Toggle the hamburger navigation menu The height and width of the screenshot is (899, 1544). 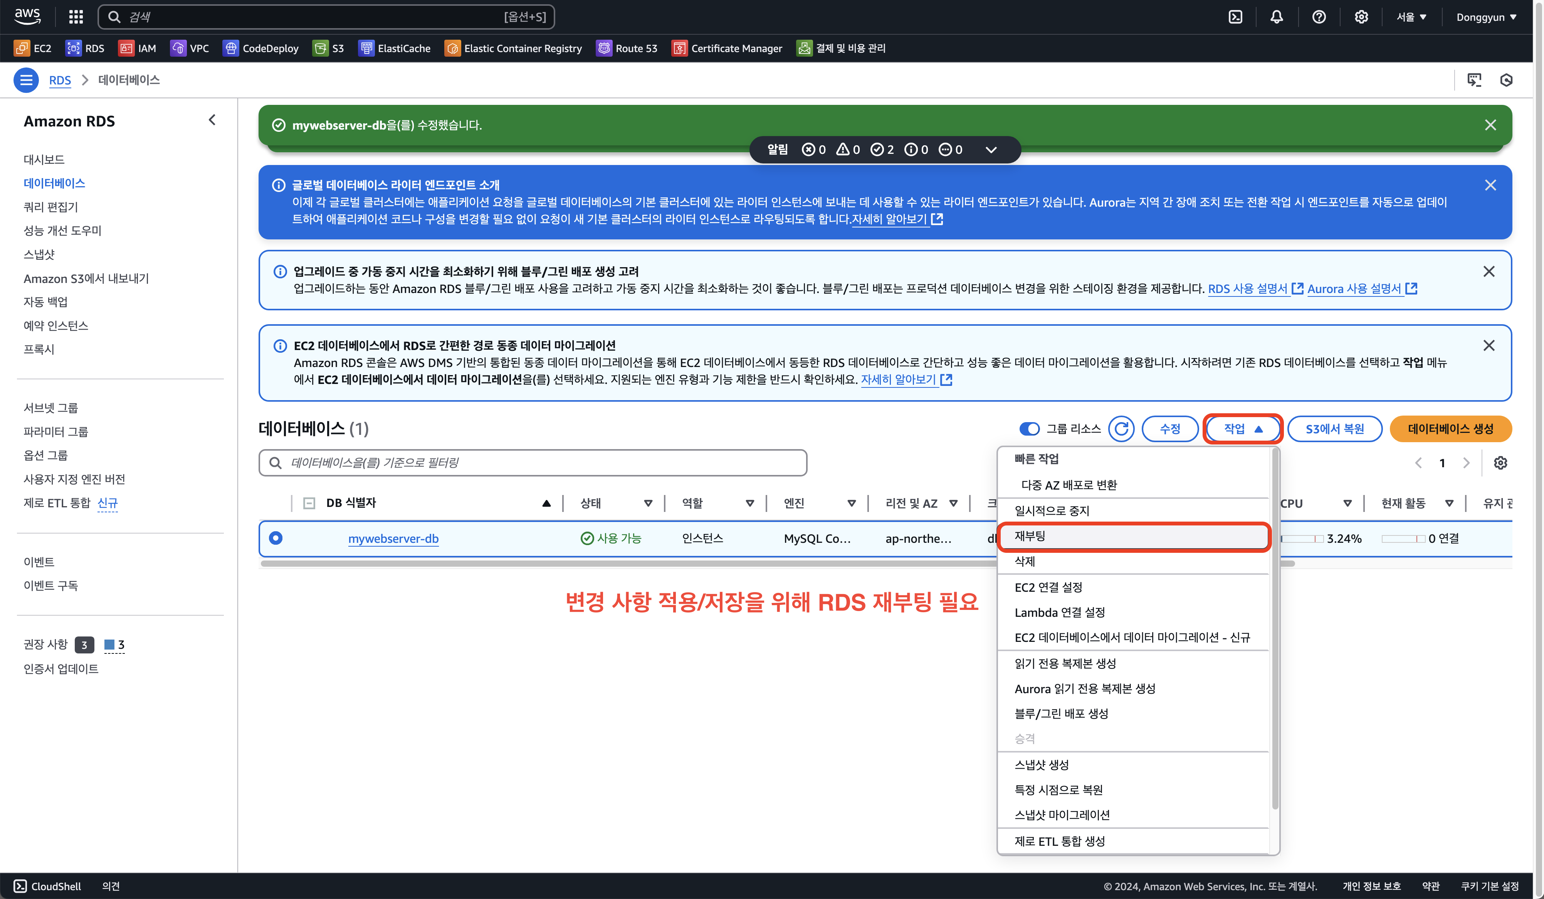click(x=26, y=80)
